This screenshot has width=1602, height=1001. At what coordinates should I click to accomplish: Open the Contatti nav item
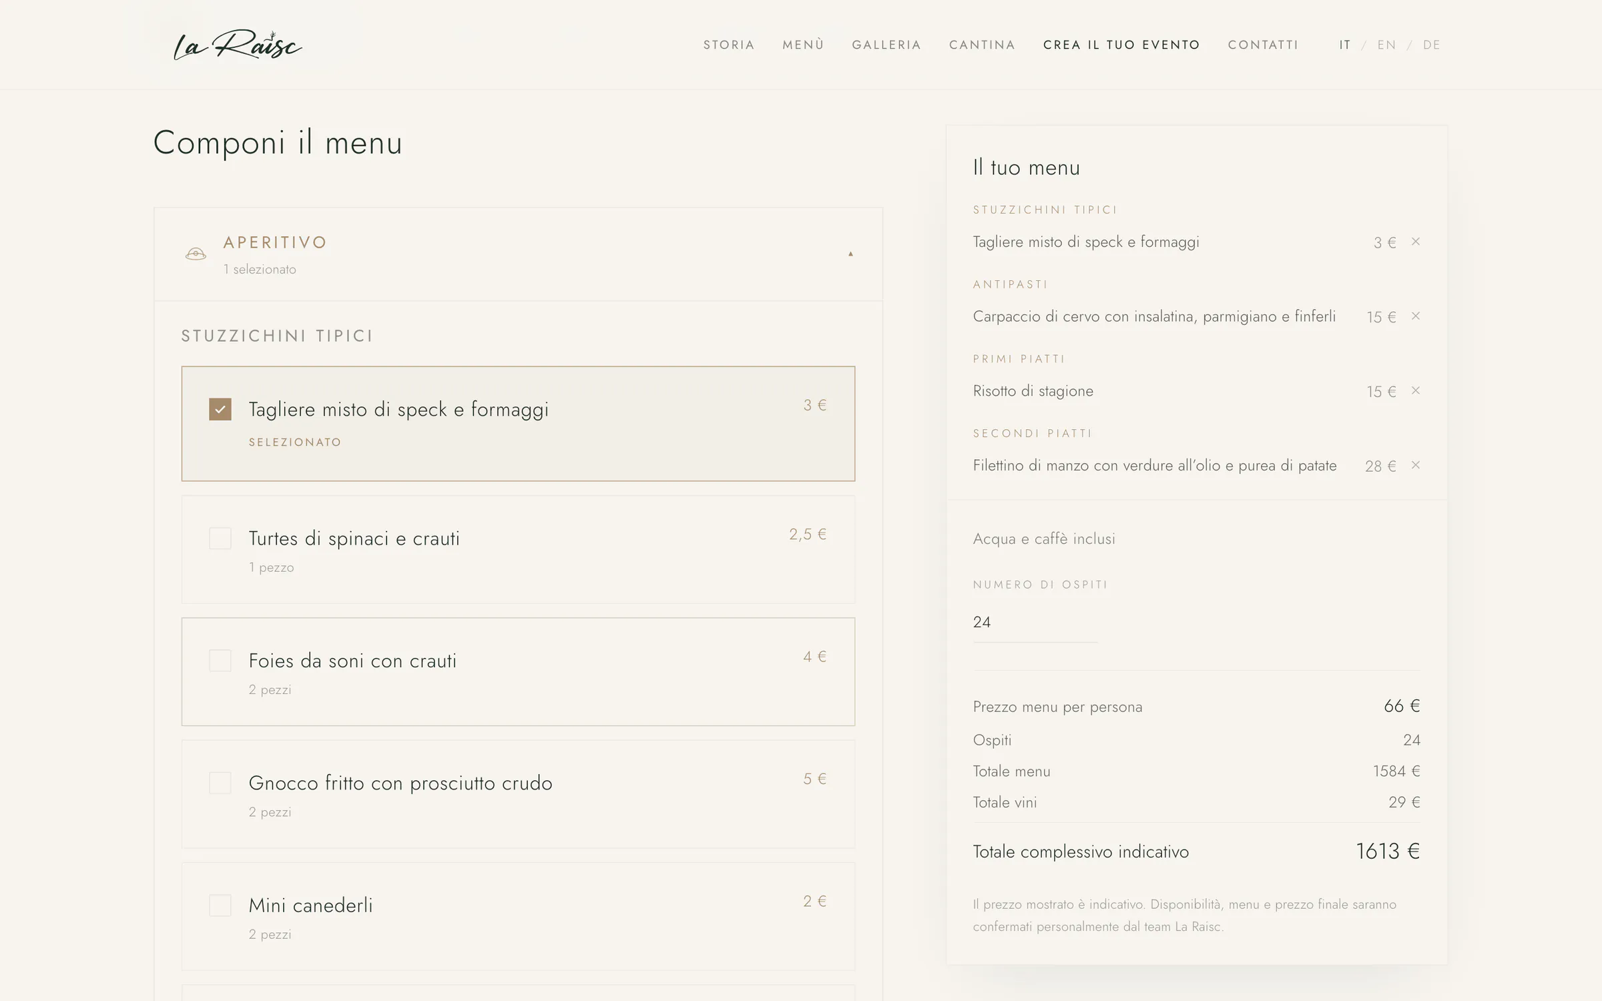click(1264, 45)
